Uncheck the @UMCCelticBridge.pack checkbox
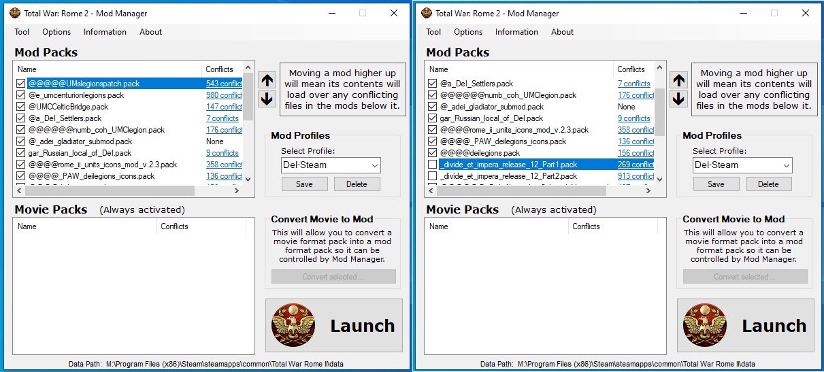This screenshot has height=372, width=824. [21, 107]
